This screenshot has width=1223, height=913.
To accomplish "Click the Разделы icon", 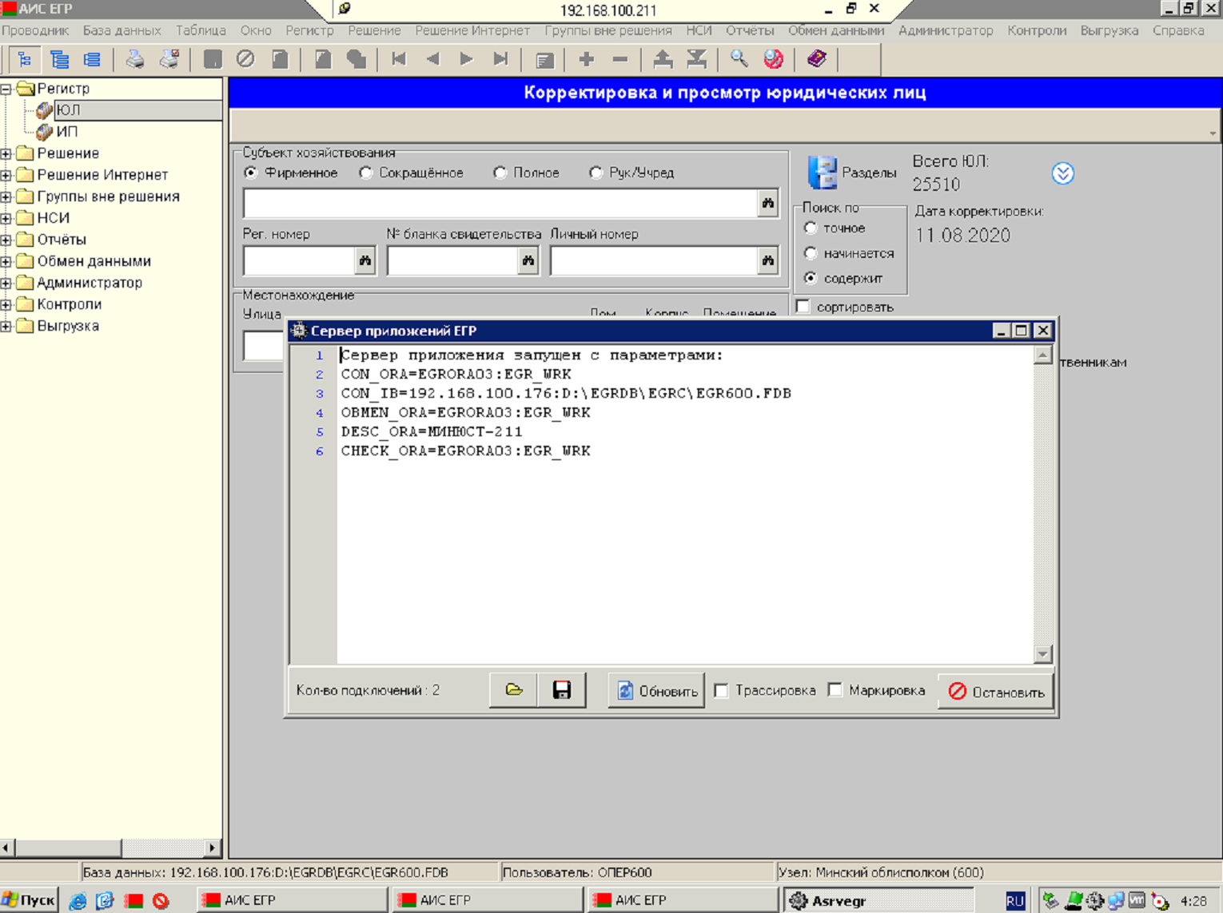I will point(823,173).
